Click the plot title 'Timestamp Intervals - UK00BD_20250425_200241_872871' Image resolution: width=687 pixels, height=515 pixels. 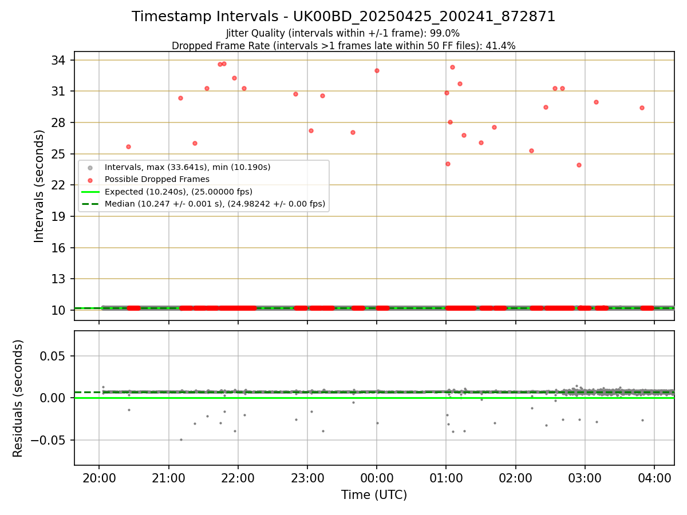point(343,17)
